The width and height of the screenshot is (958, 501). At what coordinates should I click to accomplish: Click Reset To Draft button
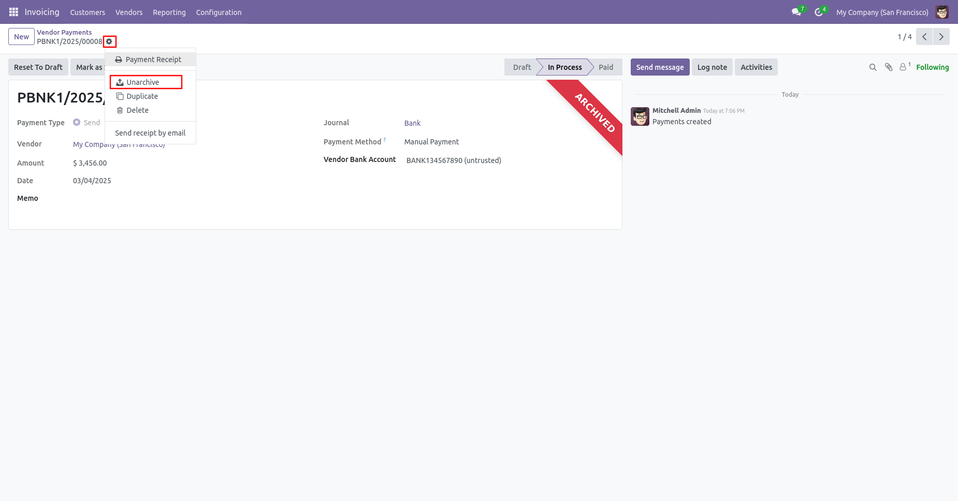tap(38, 67)
